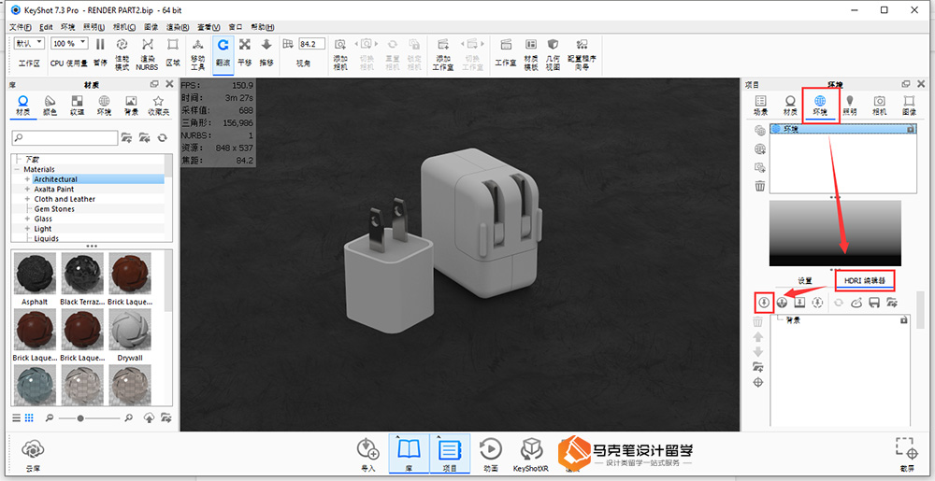Open the 渲染 menu in menu bar
935x481 pixels.
pos(178,27)
